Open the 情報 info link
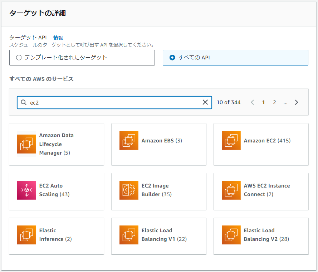 coord(58,38)
